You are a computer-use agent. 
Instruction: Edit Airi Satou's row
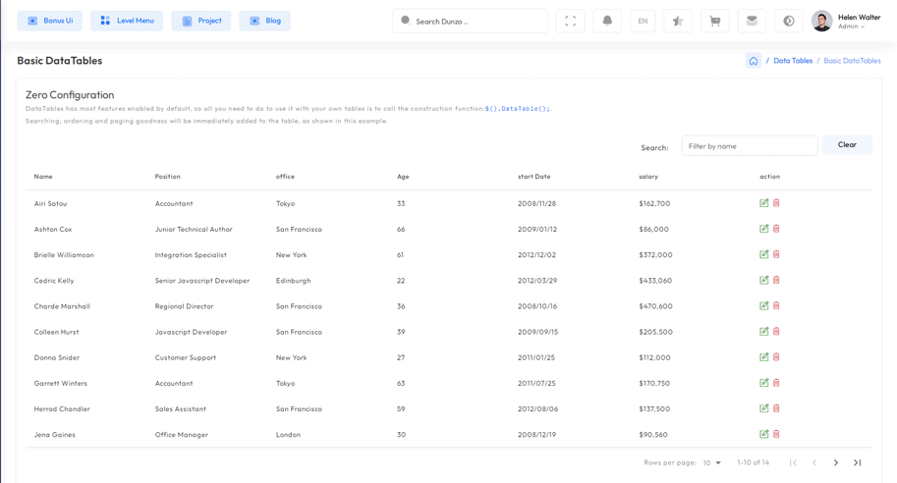click(x=763, y=203)
